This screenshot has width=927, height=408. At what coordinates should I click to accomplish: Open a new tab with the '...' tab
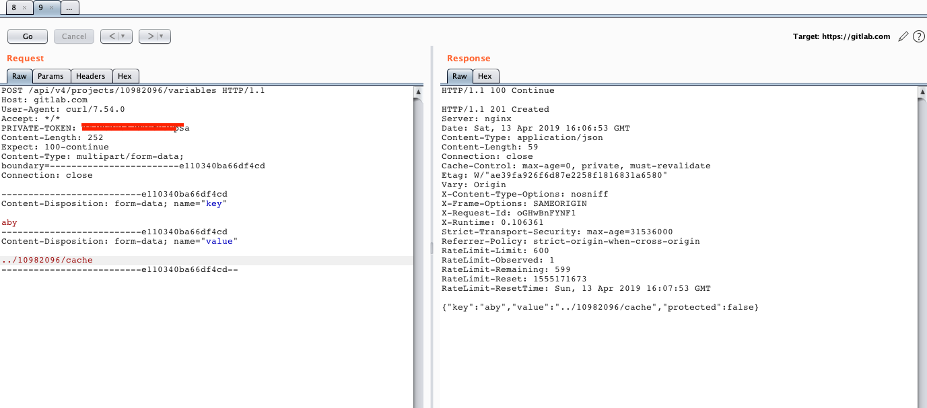70,8
